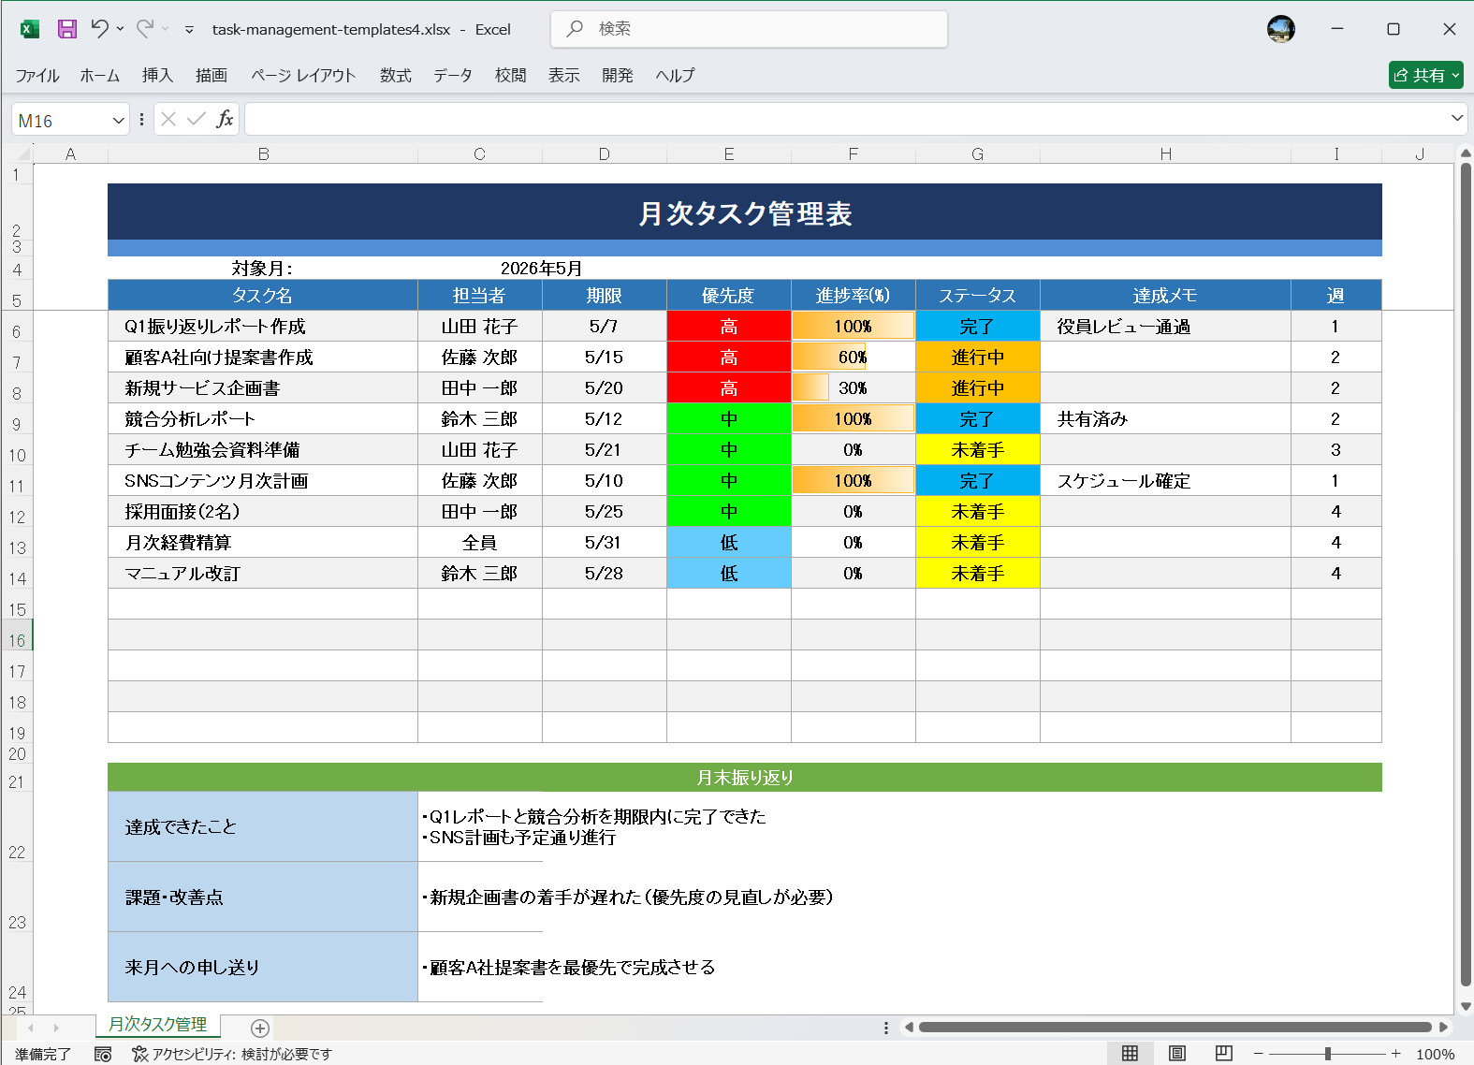Click the red 高 priority cell for 新規サービス企画書
This screenshot has height=1065, width=1474.
[x=729, y=387]
